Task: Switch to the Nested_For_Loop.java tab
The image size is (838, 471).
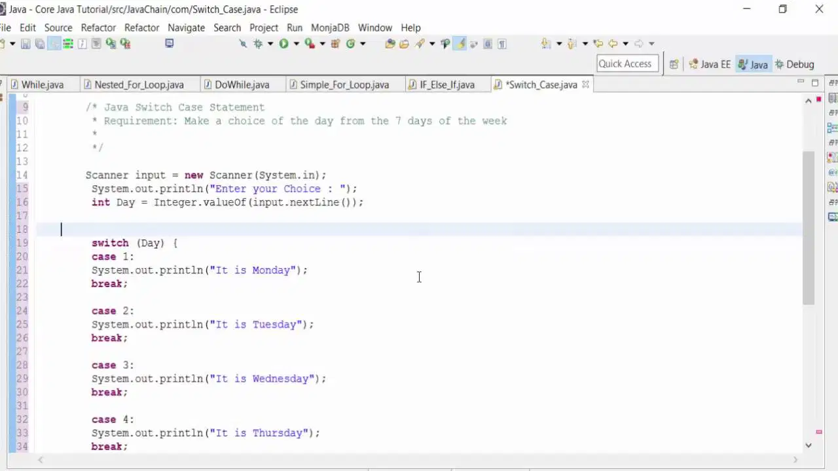Action: [138, 84]
